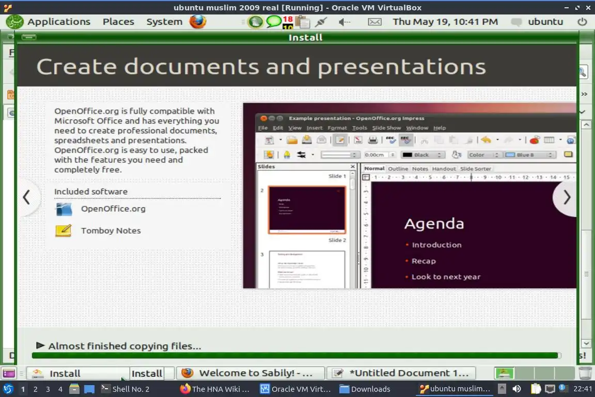Click the Tomboy Notes notepad icon

64,231
